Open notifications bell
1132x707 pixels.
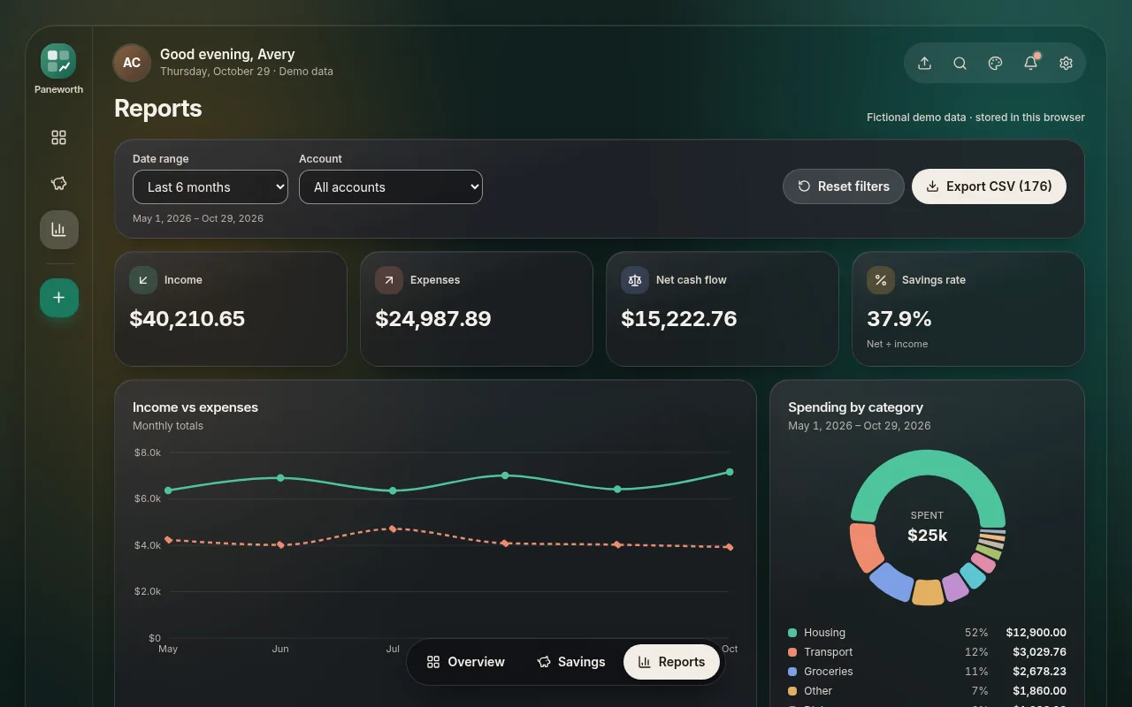[1030, 64]
